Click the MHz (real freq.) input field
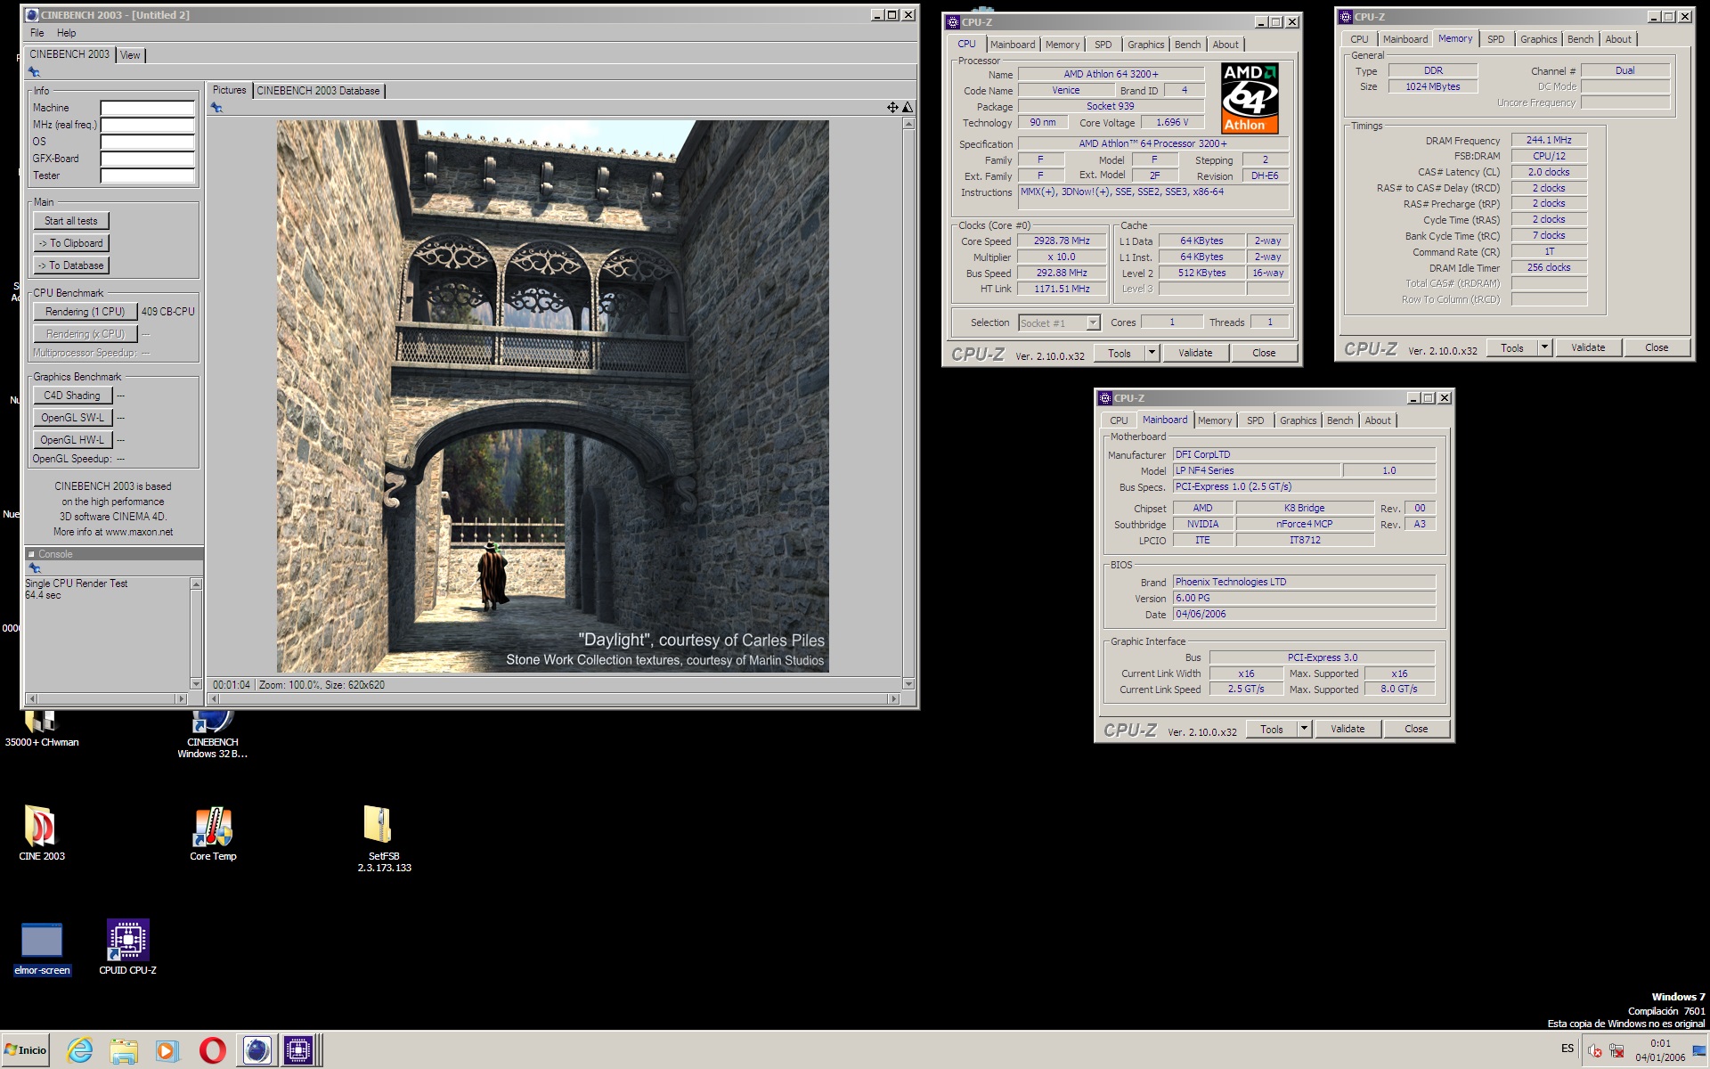 tap(147, 125)
